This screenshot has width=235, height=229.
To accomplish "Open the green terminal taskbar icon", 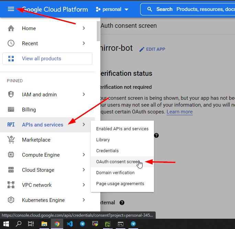I will [x=108, y=224].
